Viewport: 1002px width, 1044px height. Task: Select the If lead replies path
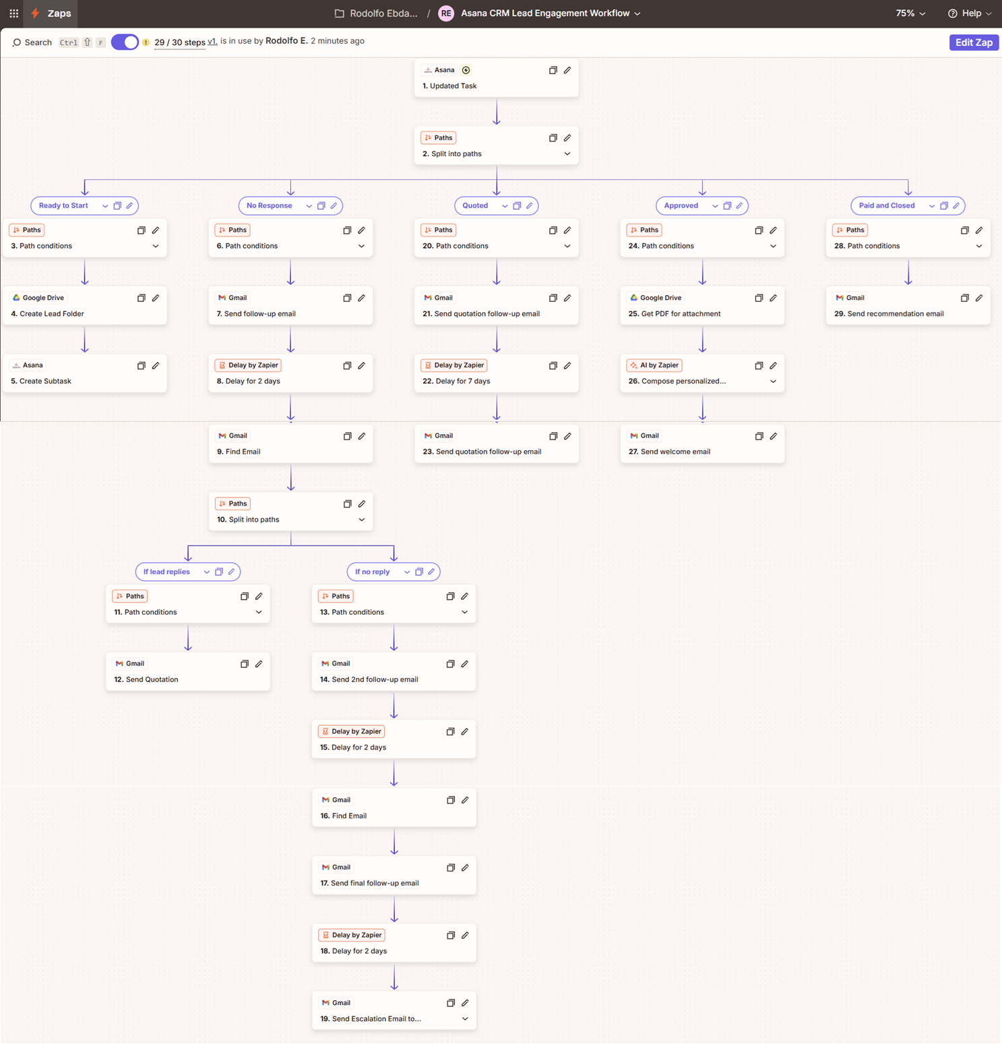(x=166, y=572)
